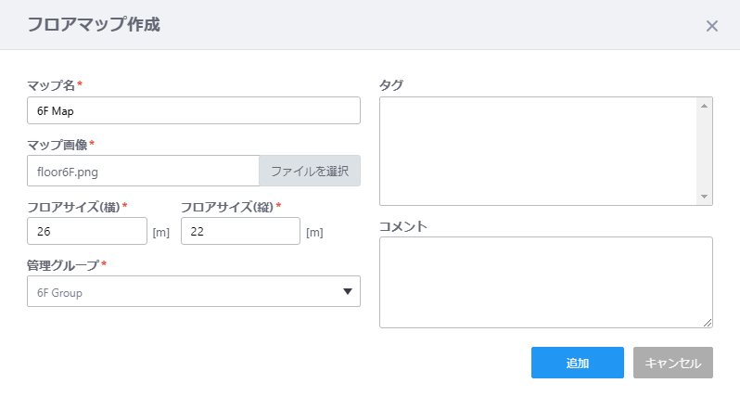Click the コメント box resize grip
This screenshot has height=396, width=740.
point(707,323)
